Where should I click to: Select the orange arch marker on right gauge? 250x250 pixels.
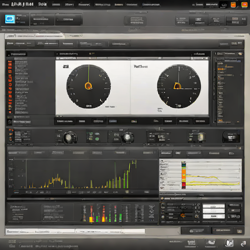(177, 86)
